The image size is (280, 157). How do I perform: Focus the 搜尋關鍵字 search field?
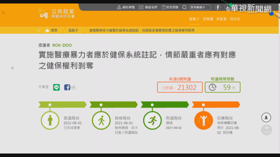200,7
